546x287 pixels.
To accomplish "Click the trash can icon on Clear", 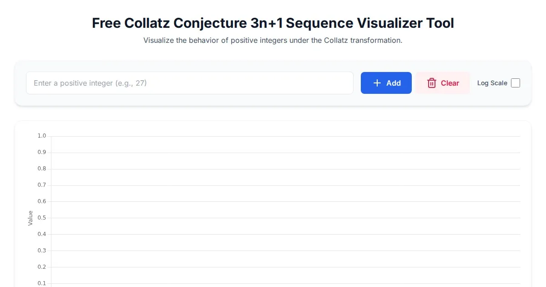I will point(431,83).
